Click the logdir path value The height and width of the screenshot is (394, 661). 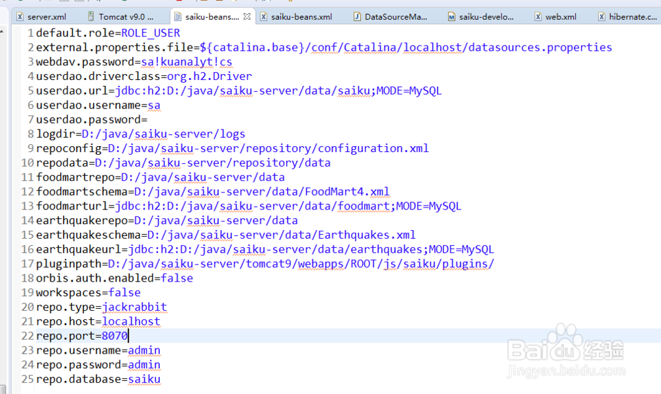click(x=163, y=134)
